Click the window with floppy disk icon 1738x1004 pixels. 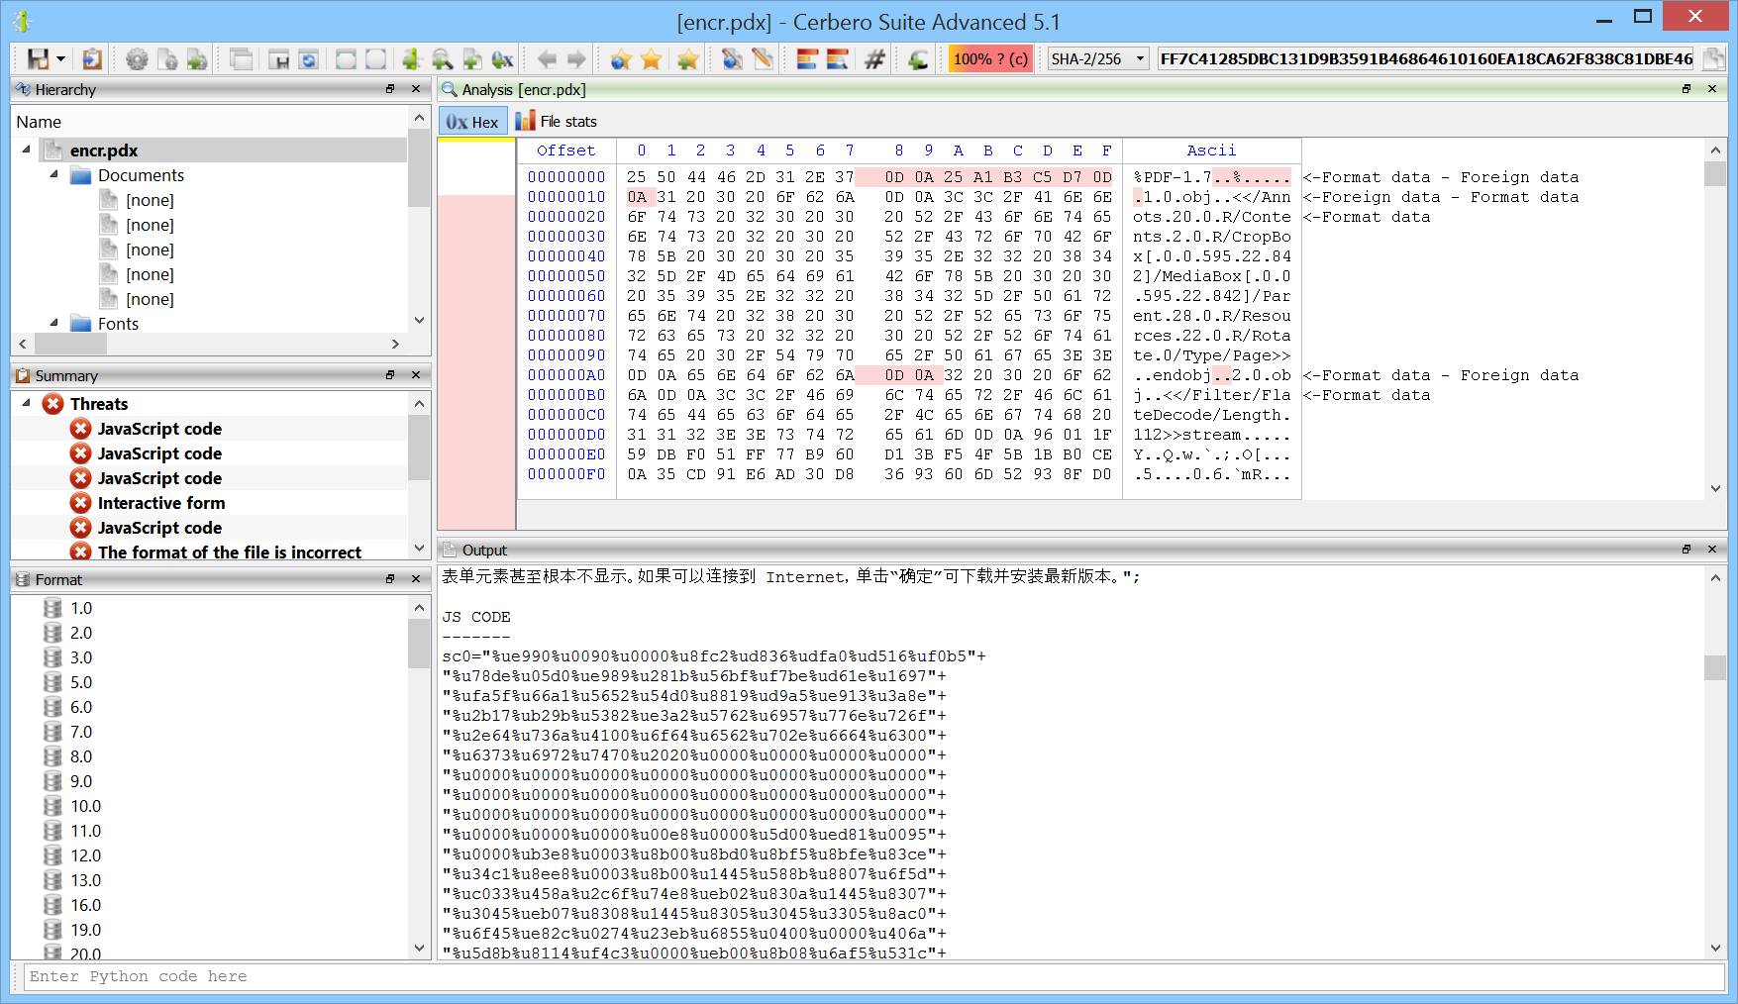pos(279,59)
